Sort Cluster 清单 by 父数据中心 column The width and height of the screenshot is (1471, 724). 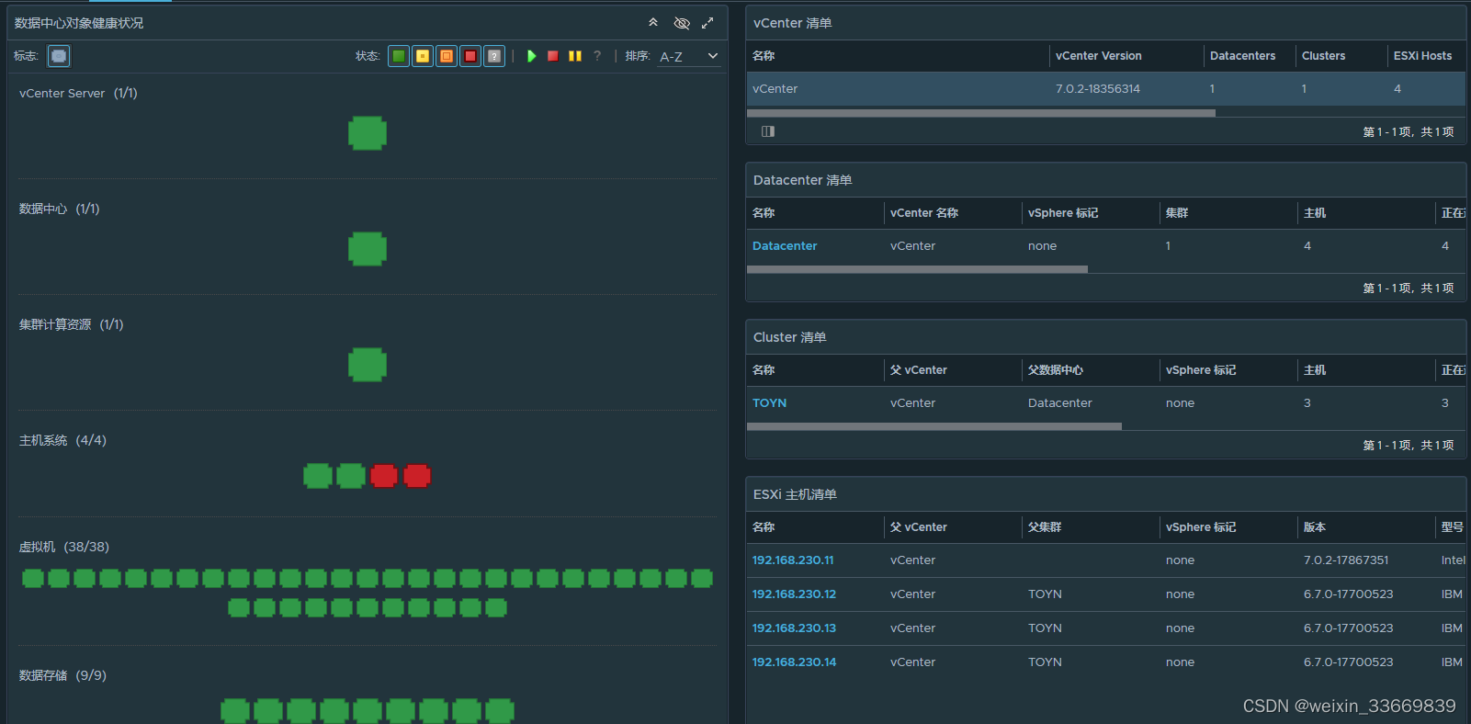1056,370
